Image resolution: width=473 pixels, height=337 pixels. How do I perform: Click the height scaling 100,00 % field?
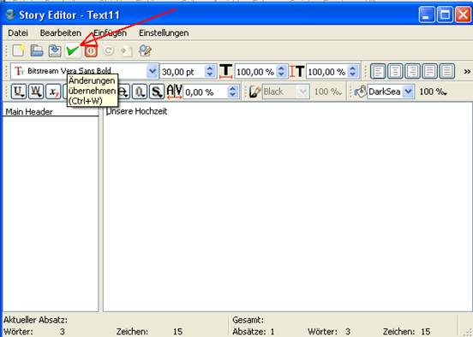tap(327, 72)
